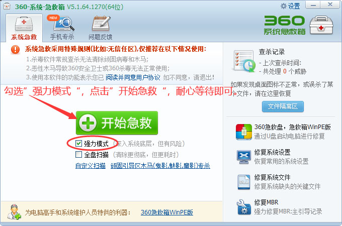Launch the 修复MBR wrench gear icon
Image resolution: width=342 pixels, height=226 pixels.
243,207
